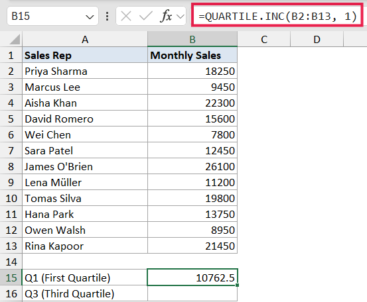Cancel the formula entry with the X icon
The height and width of the screenshot is (302, 367).
126,17
